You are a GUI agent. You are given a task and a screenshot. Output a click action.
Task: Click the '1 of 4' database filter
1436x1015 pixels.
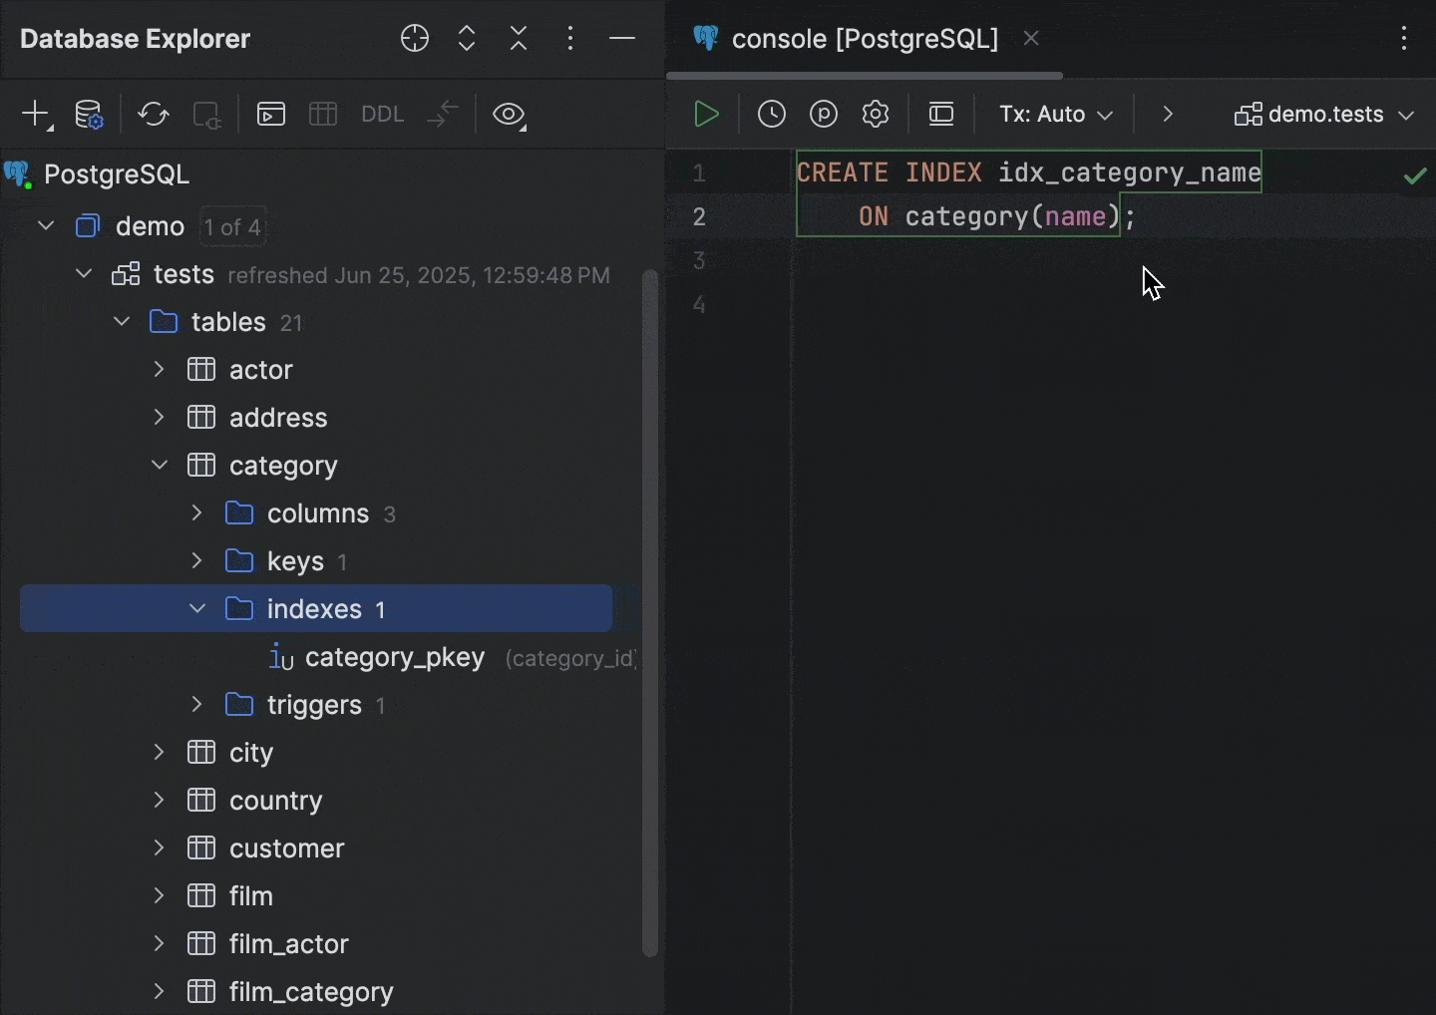click(x=232, y=227)
